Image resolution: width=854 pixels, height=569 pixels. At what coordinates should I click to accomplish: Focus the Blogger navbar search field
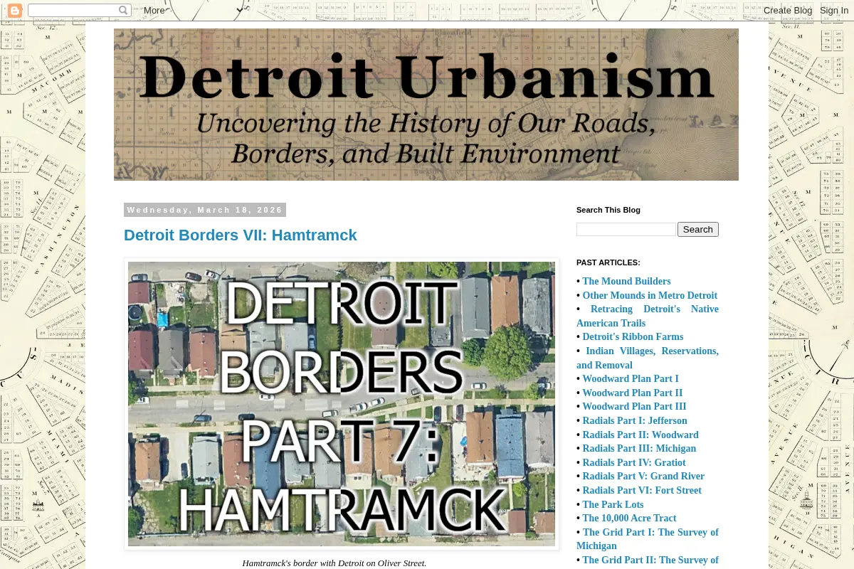point(73,10)
